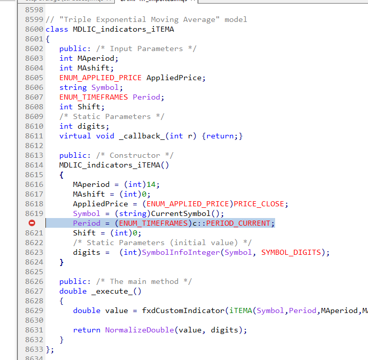Click 'int Shift;' declaration
This screenshot has height=360, width=368.
click(x=82, y=107)
